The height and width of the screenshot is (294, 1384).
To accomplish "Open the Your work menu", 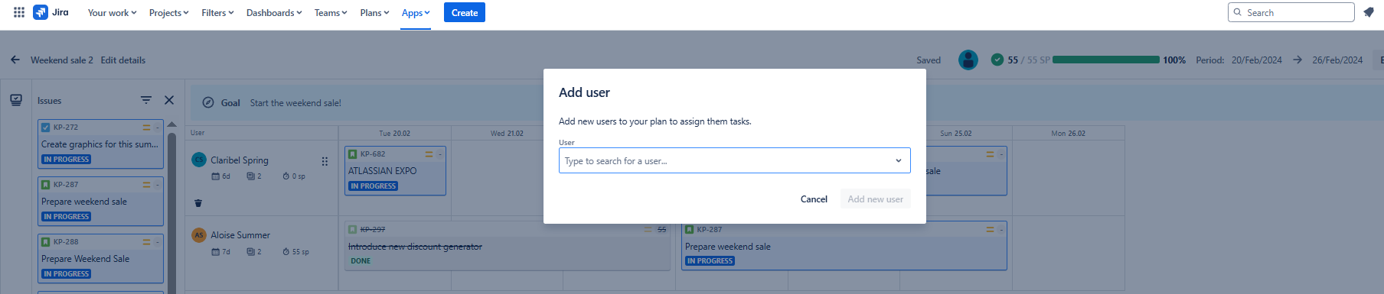I will pyautogui.click(x=112, y=13).
